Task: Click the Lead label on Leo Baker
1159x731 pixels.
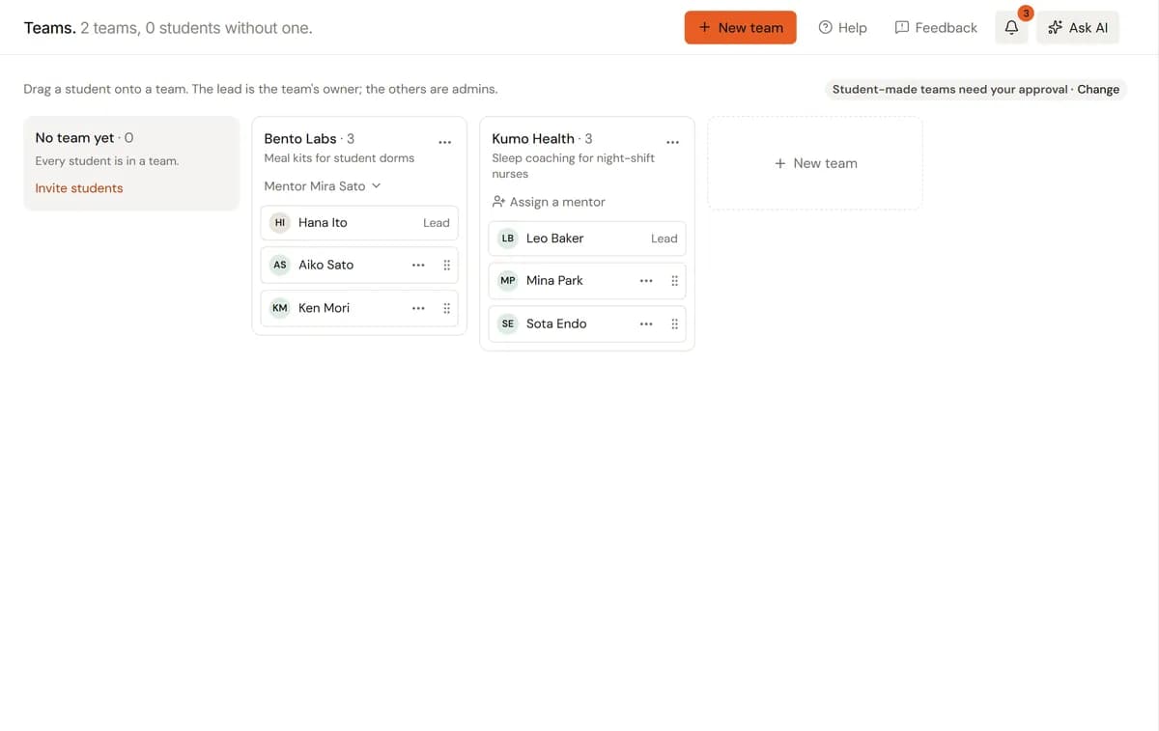Action: pyautogui.click(x=664, y=239)
